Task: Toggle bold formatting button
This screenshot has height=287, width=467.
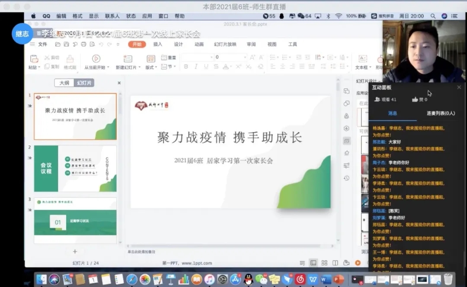Action: (186, 67)
